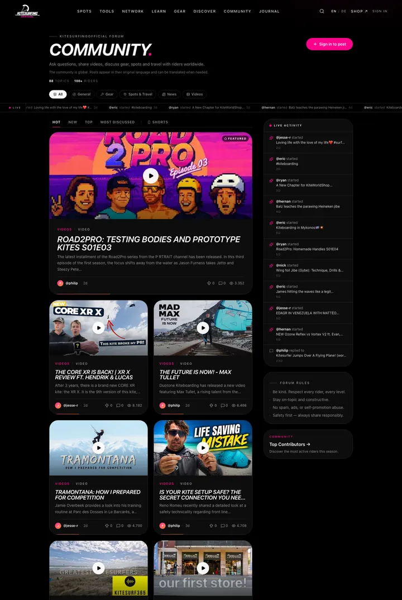
Task: Open comments on Tramontana post
Action: click(118, 526)
